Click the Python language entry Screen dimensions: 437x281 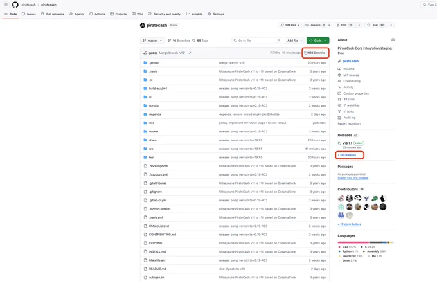348,251
